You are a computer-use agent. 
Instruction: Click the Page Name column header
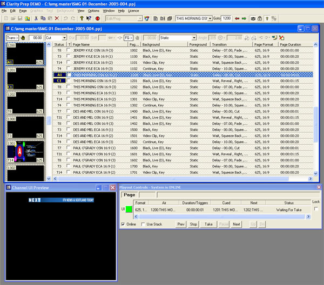pyautogui.click(x=99, y=44)
